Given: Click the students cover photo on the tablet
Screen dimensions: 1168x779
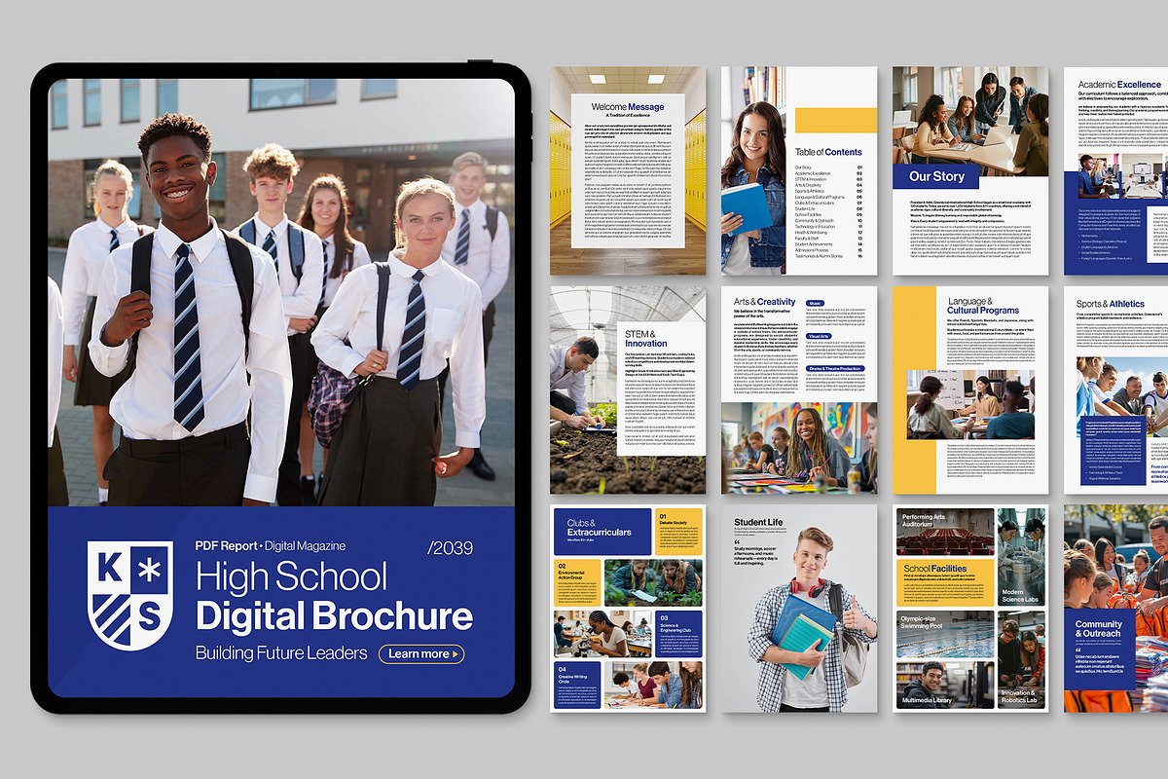Looking at the screenshot, I should (281, 292).
